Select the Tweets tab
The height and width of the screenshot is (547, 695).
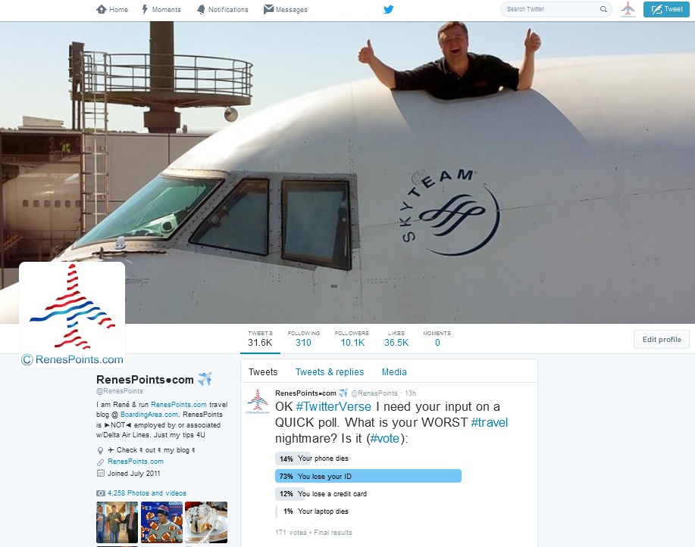pyautogui.click(x=263, y=372)
